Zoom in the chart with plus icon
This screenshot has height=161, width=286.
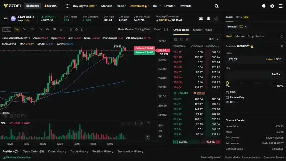click(123, 123)
